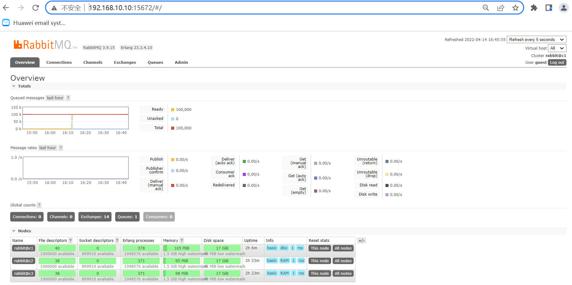This screenshot has height=285, width=572.
Task: Open help for Message rates
Action: pos(61,148)
